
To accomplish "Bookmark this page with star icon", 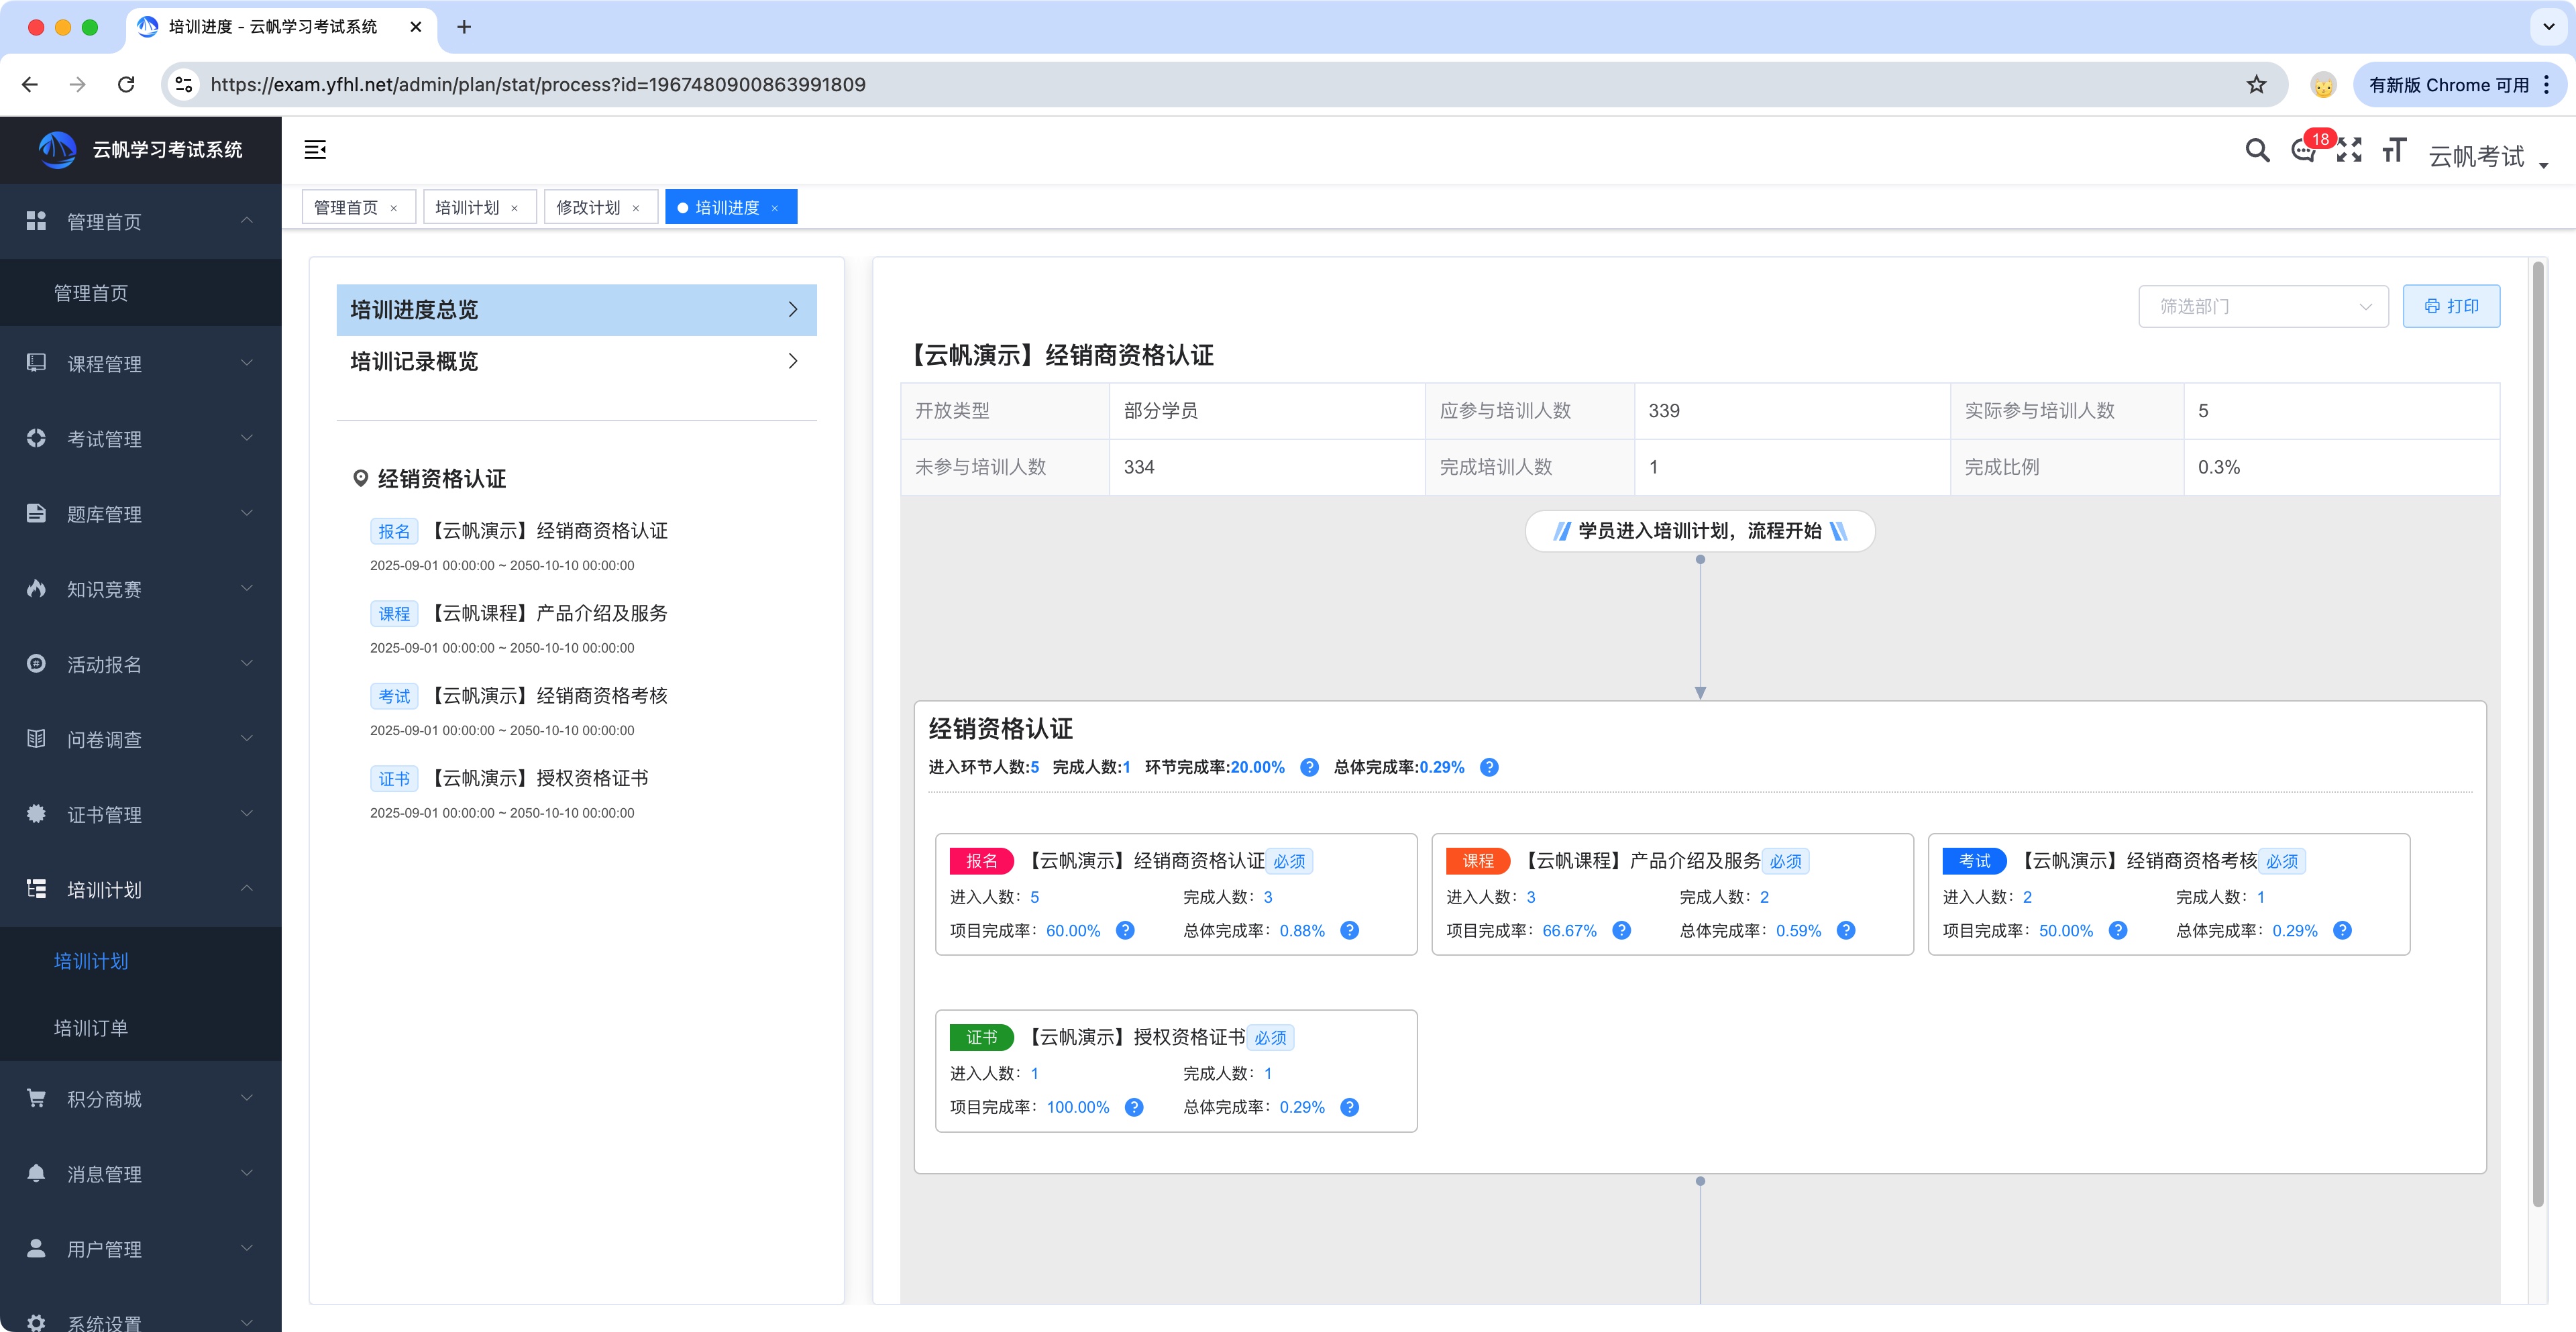I will click(x=2256, y=85).
